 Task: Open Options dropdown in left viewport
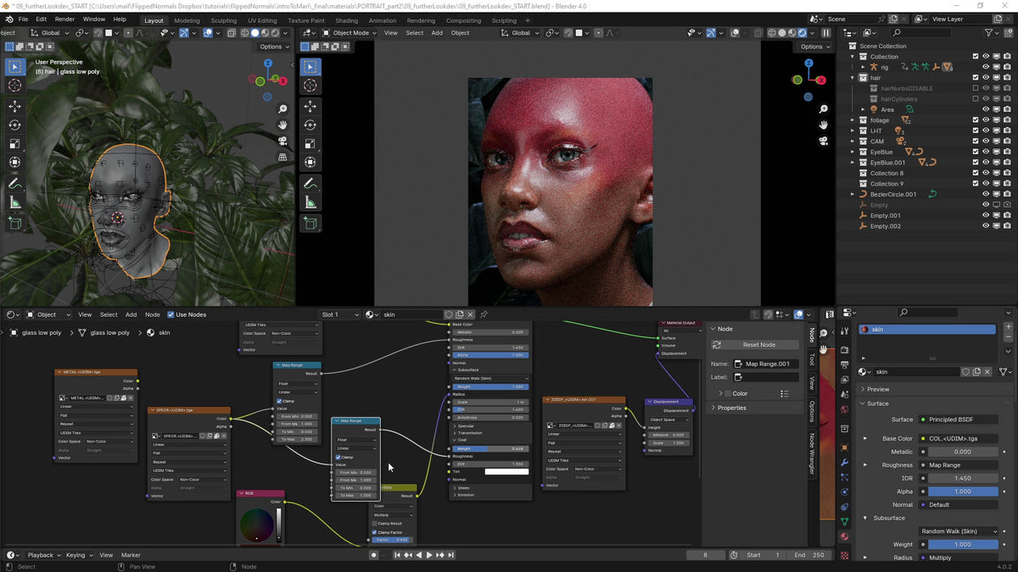(x=272, y=47)
